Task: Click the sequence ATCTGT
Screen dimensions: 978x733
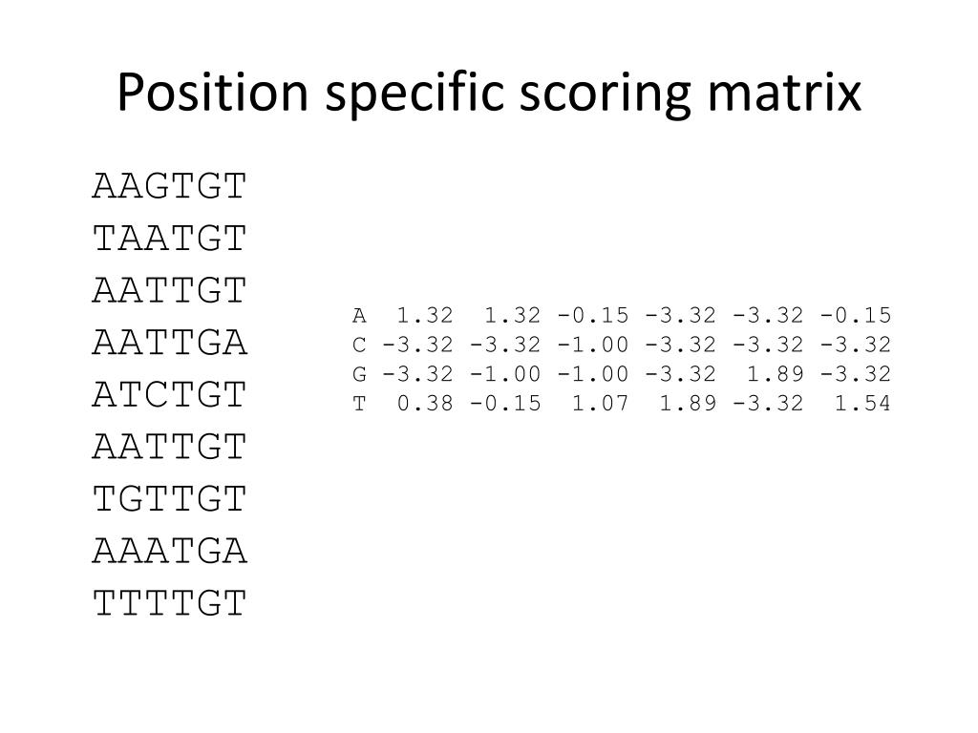Action: click(170, 395)
